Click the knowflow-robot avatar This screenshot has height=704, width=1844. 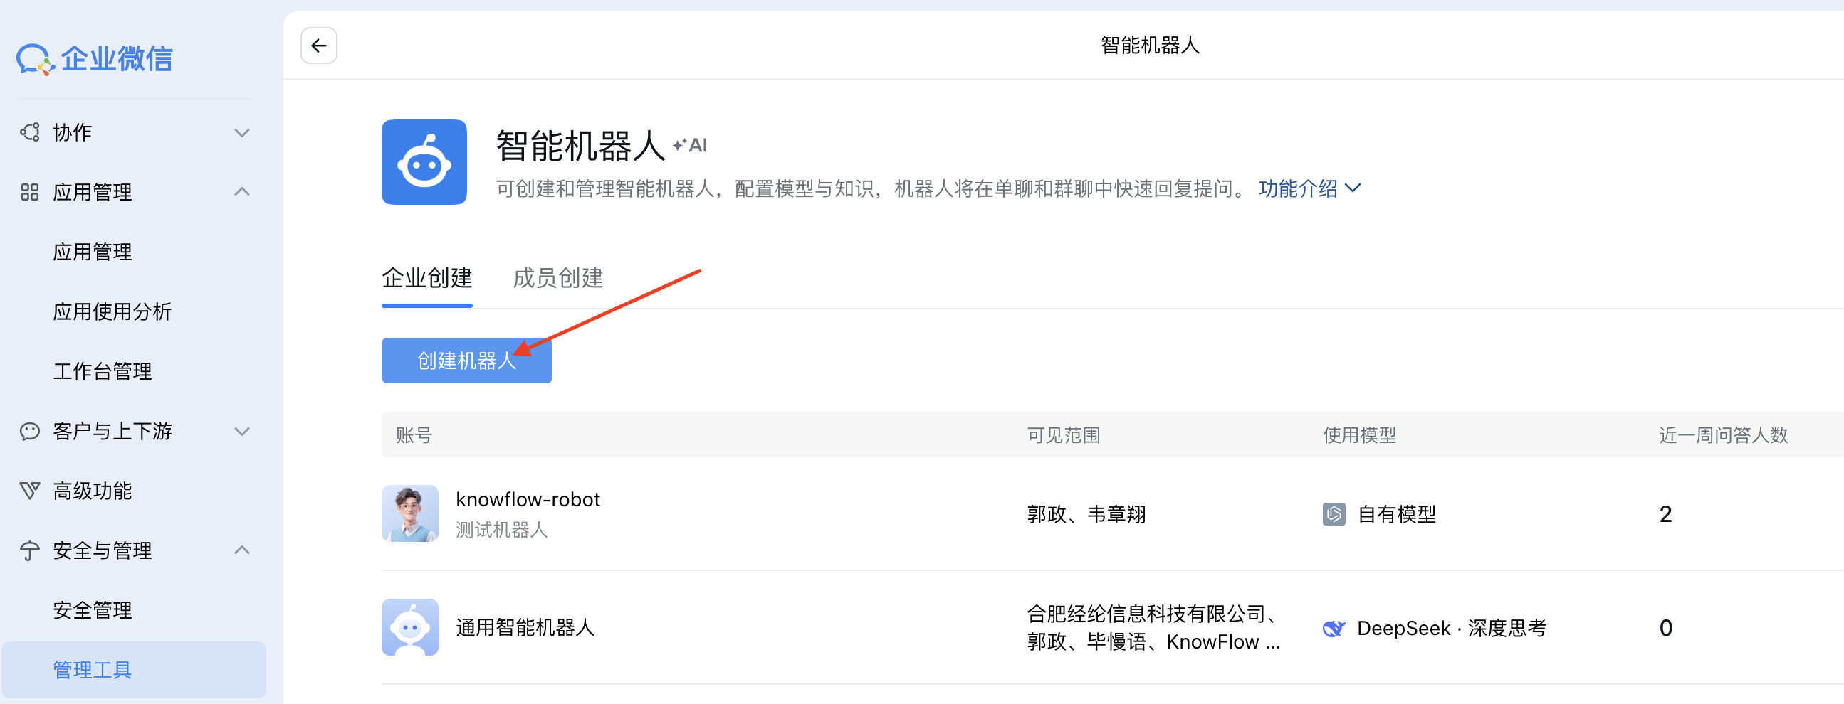(x=409, y=513)
